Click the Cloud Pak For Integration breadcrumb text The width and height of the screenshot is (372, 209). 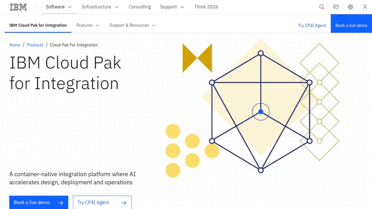pos(74,45)
